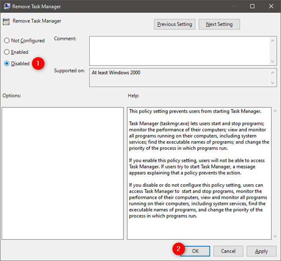Screen dimensions: 281x261
Task: Click inside the Comment text box
Action: pyautogui.click(x=179, y=50)
